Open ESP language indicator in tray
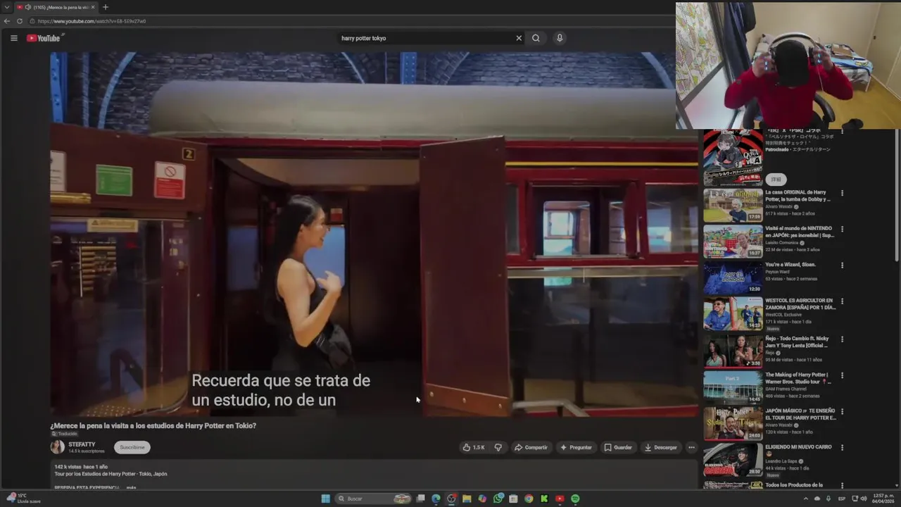This screenshot has width=901, height=507. click(x=842, y=499)
